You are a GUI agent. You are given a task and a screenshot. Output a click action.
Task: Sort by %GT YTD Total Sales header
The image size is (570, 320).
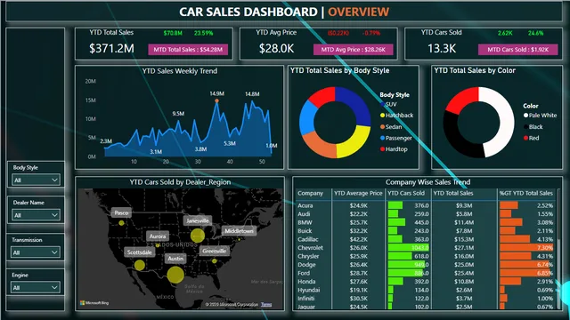[526, 194]
